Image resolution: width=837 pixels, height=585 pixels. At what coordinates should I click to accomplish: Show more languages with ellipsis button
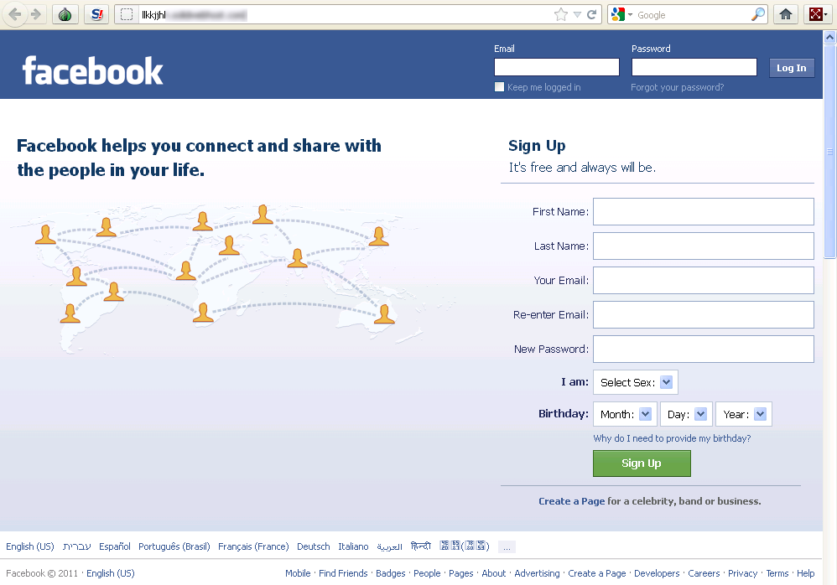coord(507,547)
